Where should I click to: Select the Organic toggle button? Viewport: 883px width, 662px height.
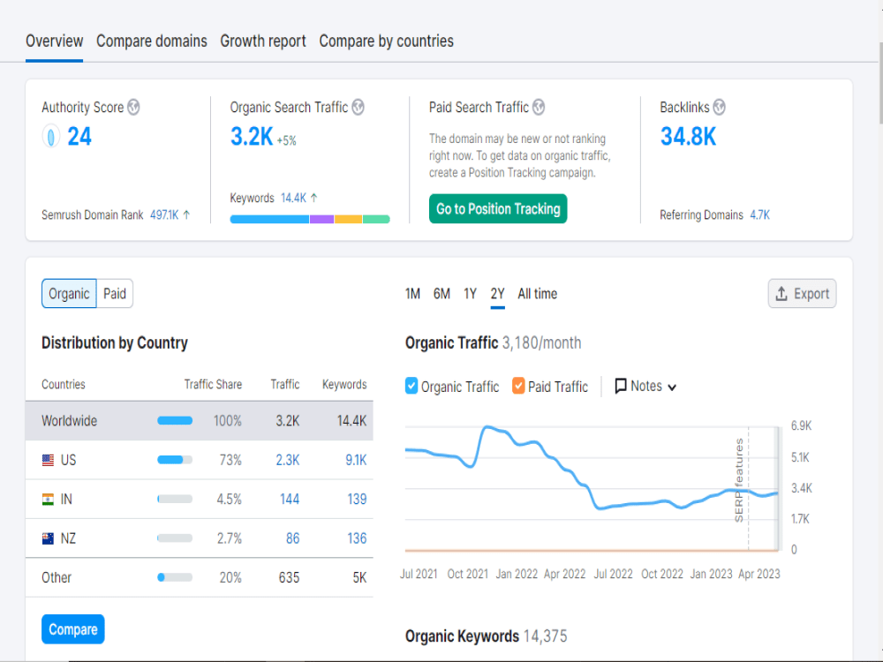[x=69, y=293]
